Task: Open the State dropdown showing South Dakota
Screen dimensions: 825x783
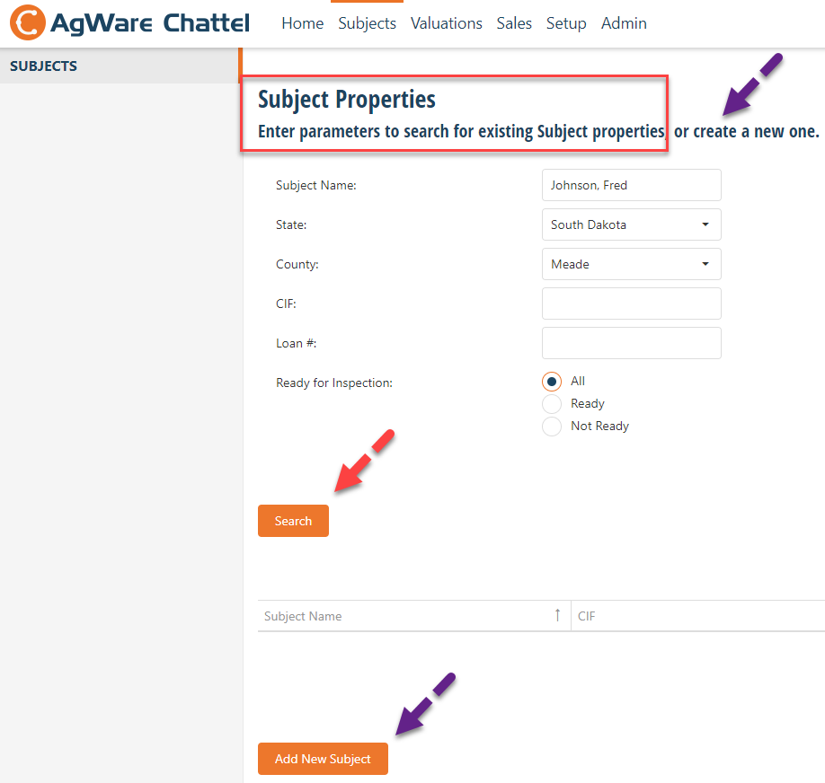Action: [632, 224]
